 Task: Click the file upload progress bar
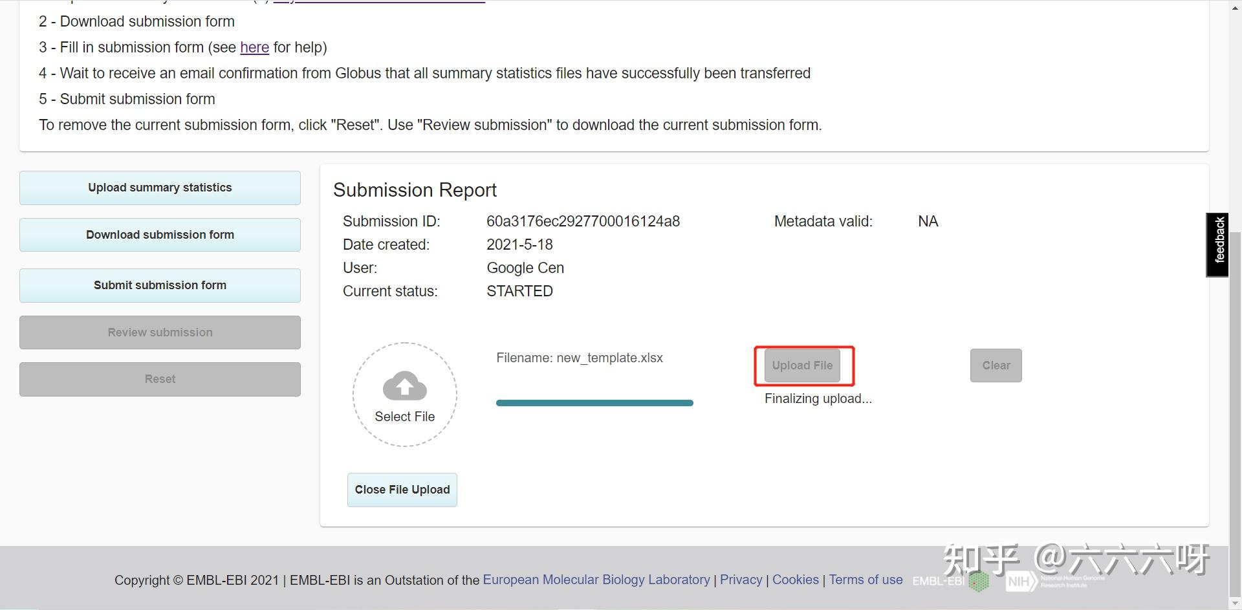(x=594, y=403)
